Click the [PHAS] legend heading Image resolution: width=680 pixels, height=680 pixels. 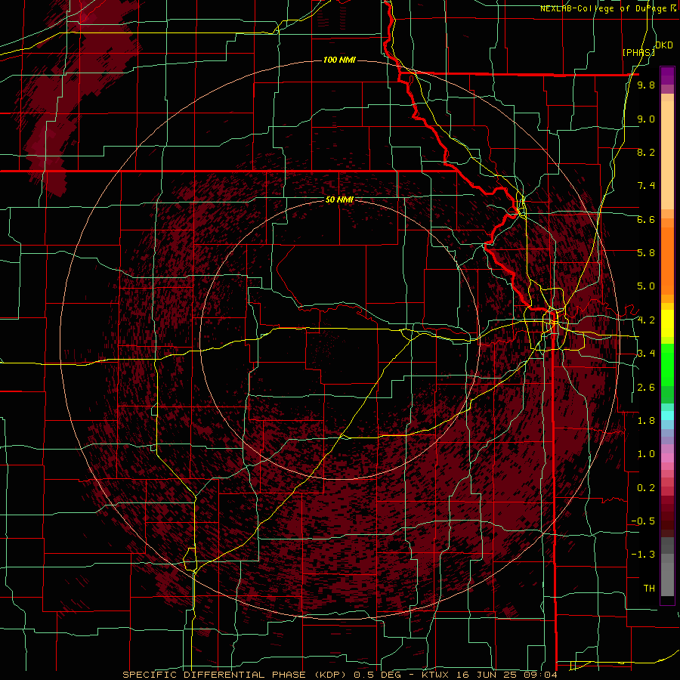click(638, 52)
